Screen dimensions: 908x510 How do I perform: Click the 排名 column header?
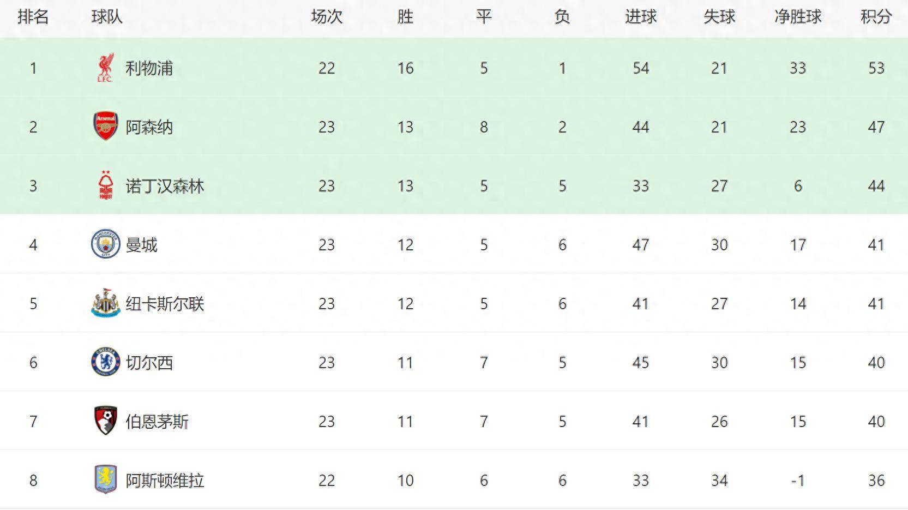click(x=33, y=17)
